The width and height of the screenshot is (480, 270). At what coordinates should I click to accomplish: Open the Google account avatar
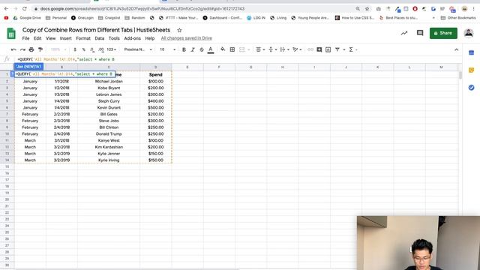pos(468,33)
